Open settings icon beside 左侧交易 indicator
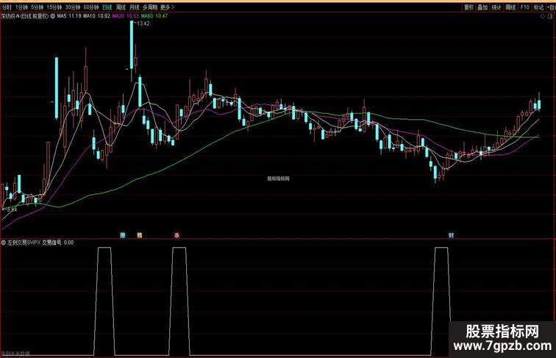 4,243
